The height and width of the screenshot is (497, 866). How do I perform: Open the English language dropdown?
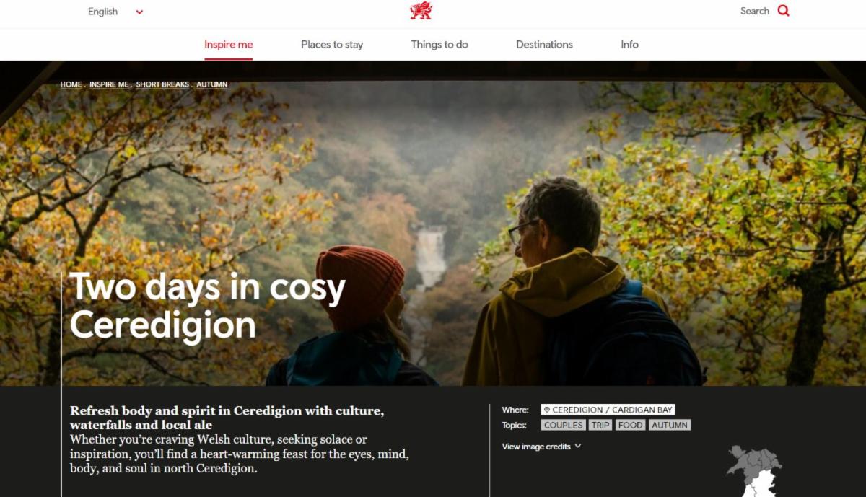[x=115, y=12]
